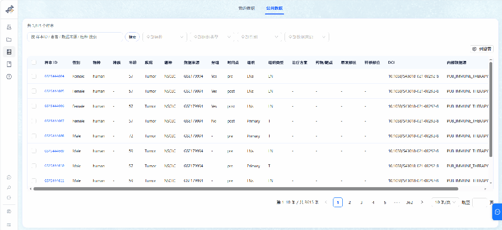Viewport: 502px width, 230px height.
Task: Toggle the sidebar collapse menu icon
Action: coord(9,225)
